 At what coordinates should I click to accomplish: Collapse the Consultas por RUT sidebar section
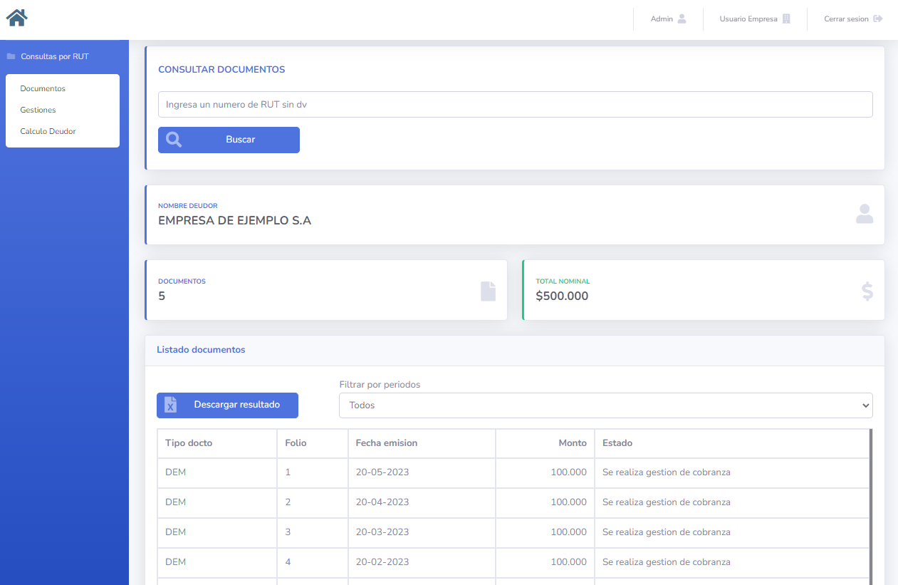point(55,56)
